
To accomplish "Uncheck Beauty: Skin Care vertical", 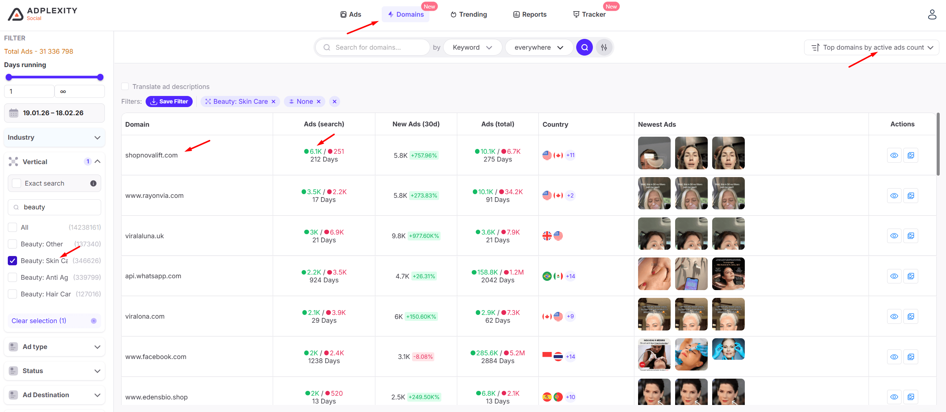I will tap(13, 261).
